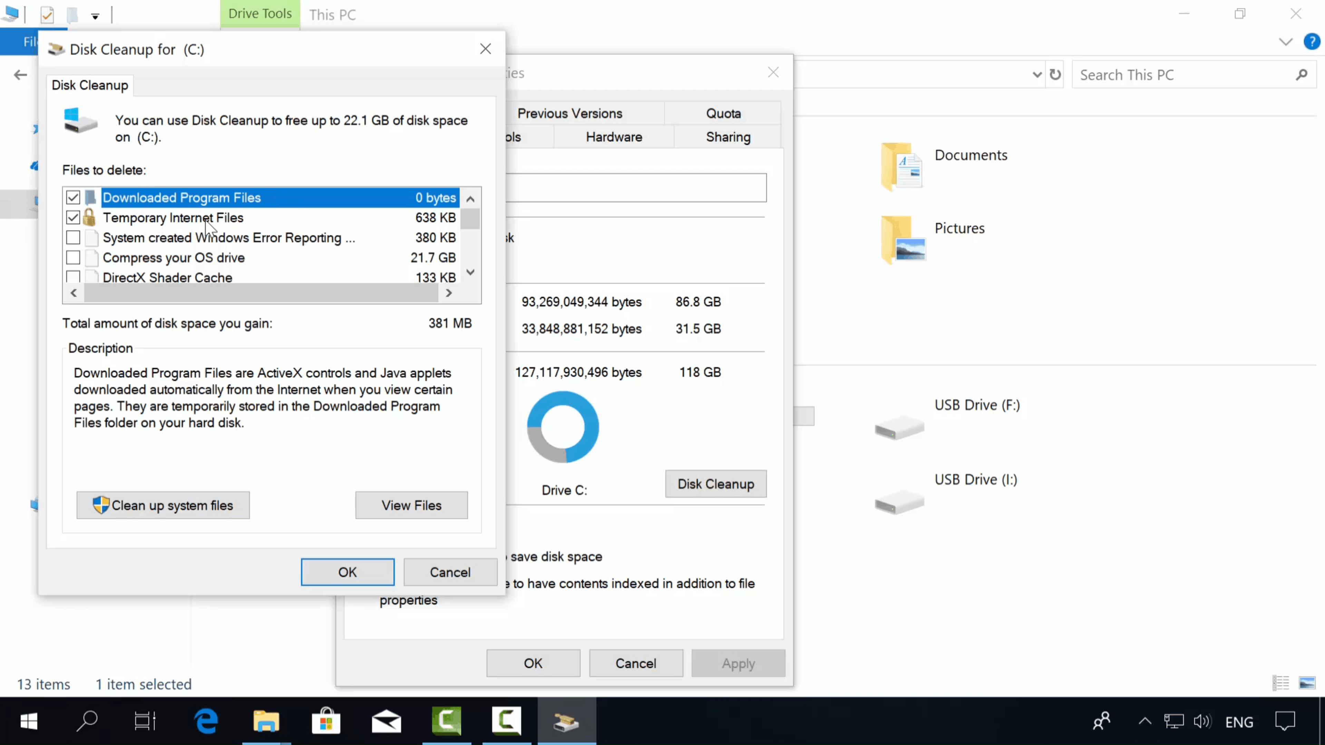The image size is (1325, 745).
Task: Open the Windows Start menu
Action: pyautogui.click(x=29, y=721)
